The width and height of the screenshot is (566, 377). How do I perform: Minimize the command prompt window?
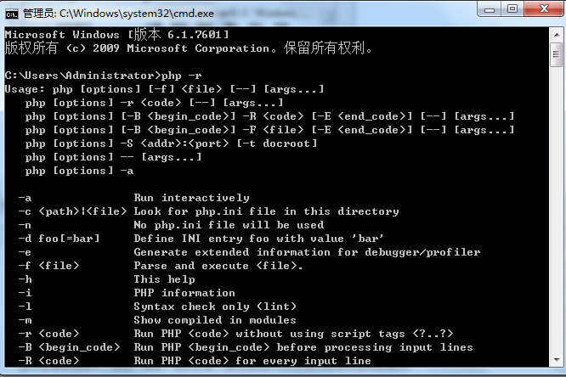[x=489, y=9]
